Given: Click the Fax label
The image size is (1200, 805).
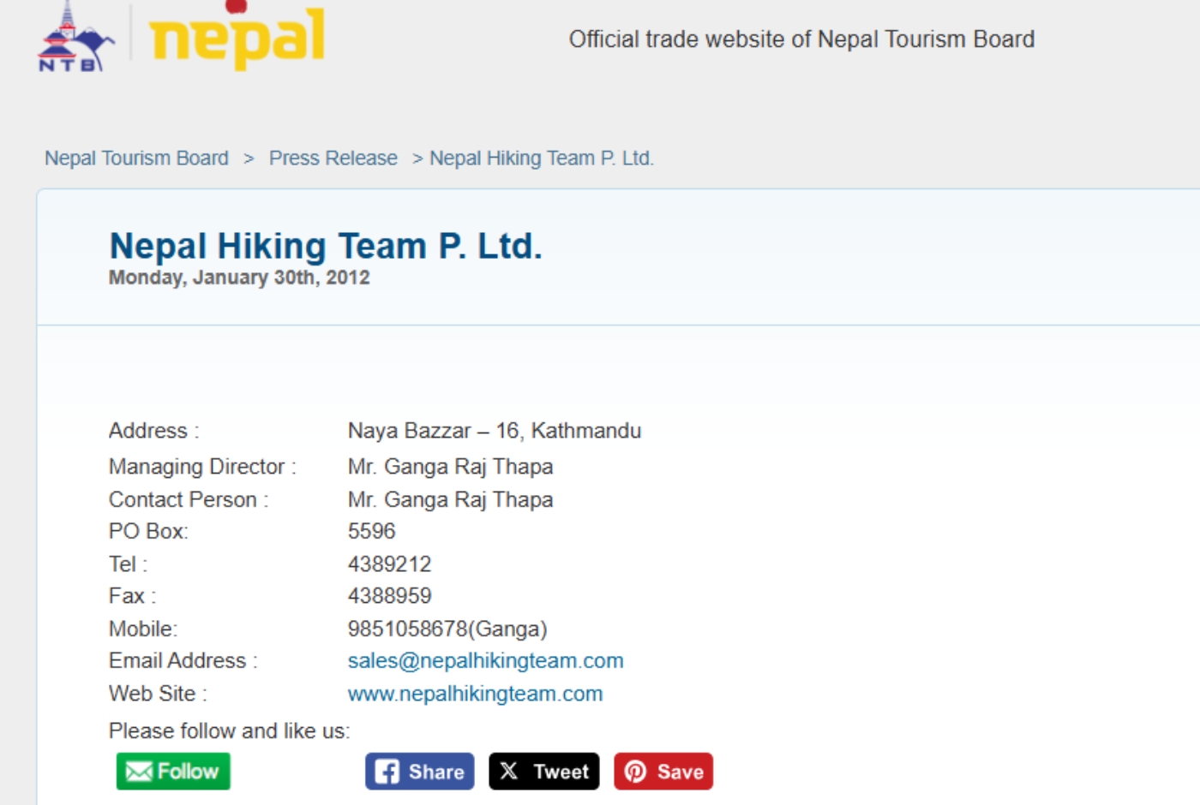Looking at the screenshot, I should click(x=132, y=596).
